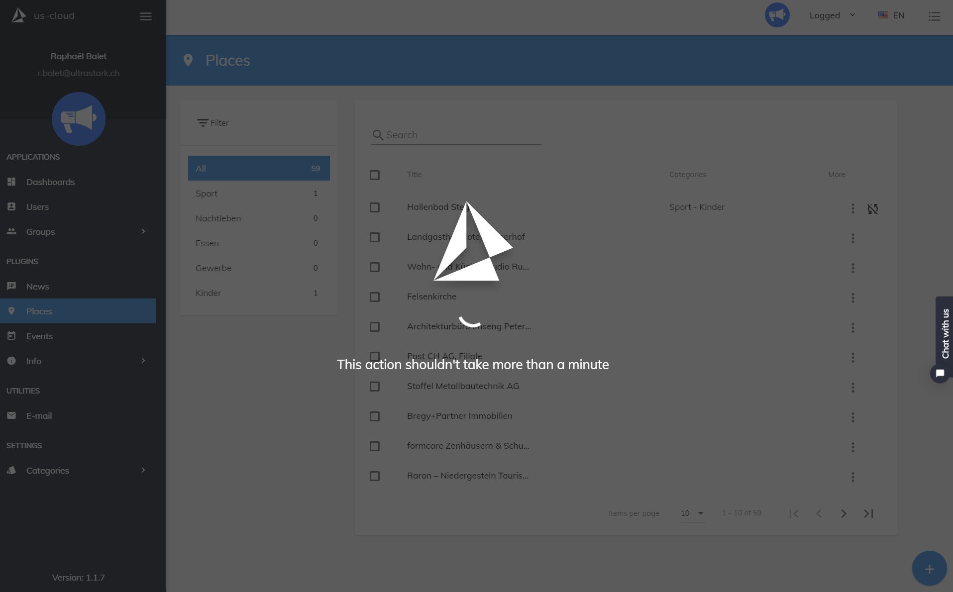This screenshot has width=953, height=592.
Task: Open the Chat with us widget
Action: [940, 374]
